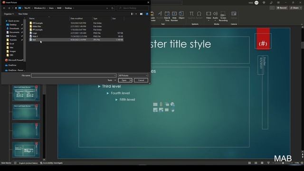Click the Desktop breadcrumb in address bar
Image resolution: width=304 pixels, height=171 pixels.
point(68,8)
